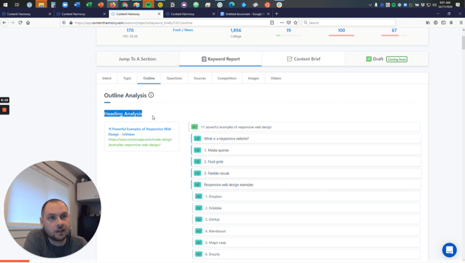Open the invisionapp.com URL link
The width and height of the screenshot is (465, 263).
[x=140, y=142]
